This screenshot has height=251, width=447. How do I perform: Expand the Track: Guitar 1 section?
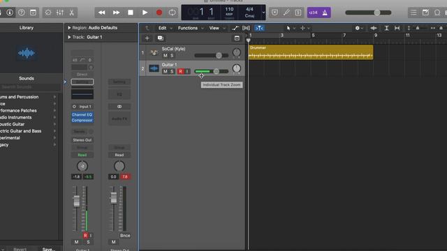pos(69,37)
